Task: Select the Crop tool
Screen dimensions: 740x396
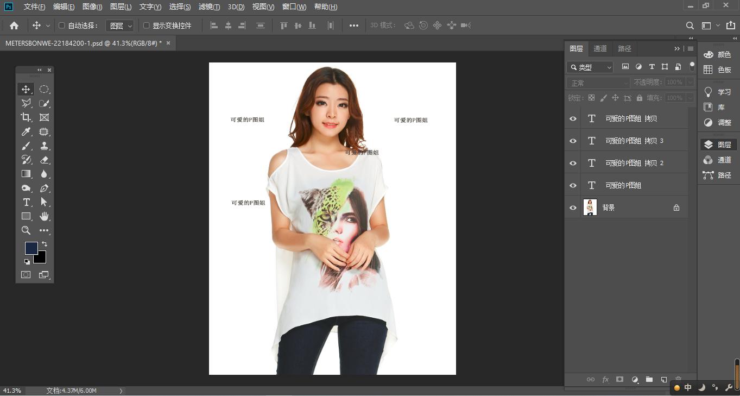Action: tap(26, 117)
